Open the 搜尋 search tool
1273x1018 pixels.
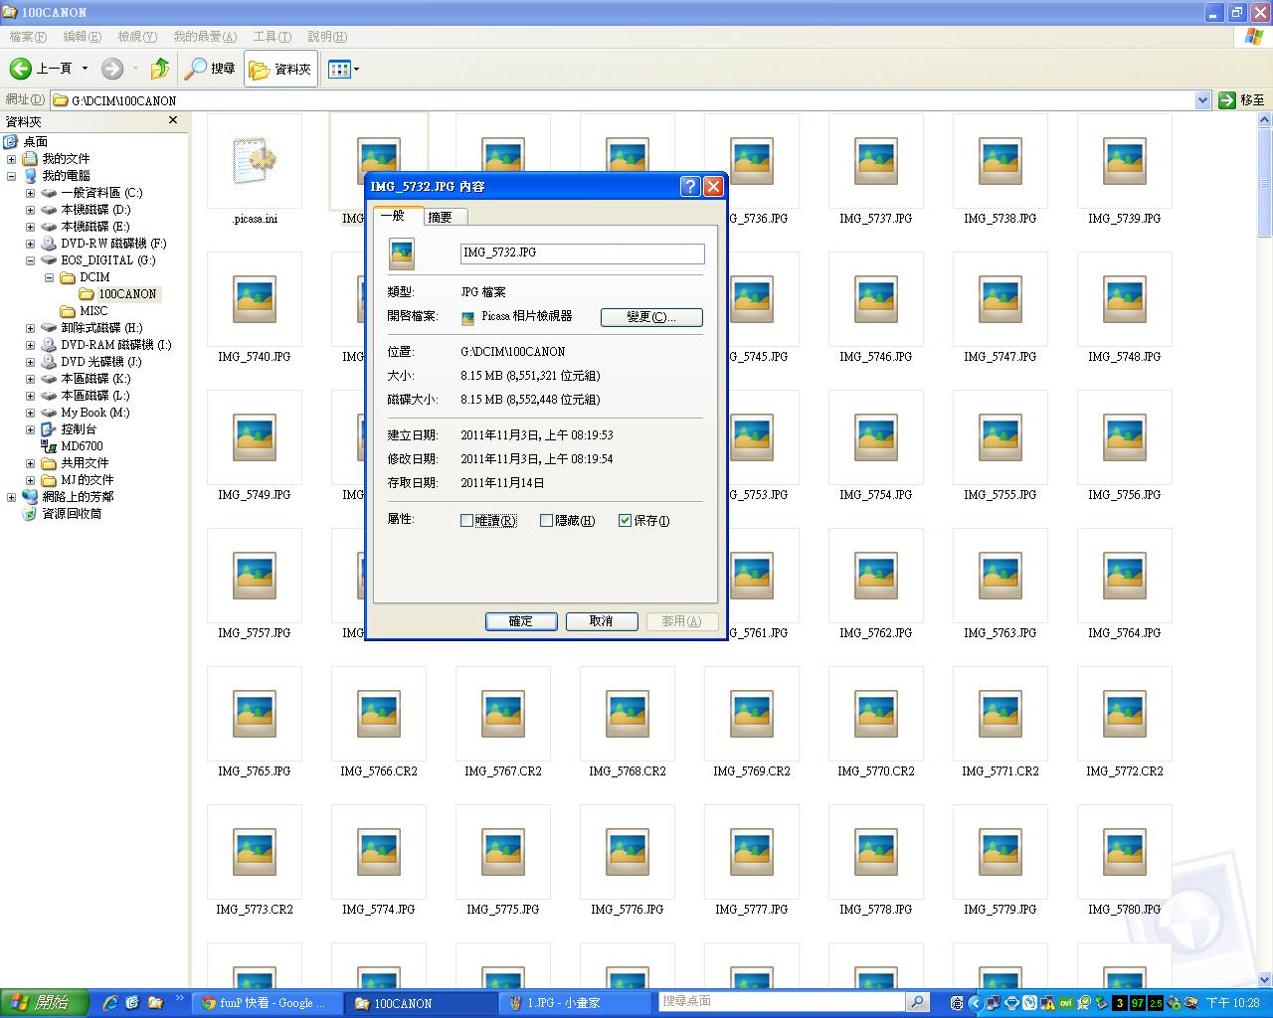click(210, 69)
